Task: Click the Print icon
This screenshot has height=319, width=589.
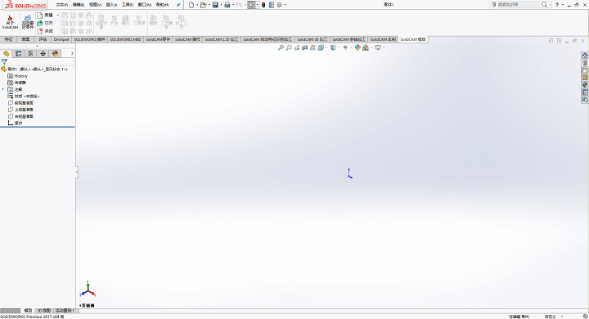Action: point(227,5)
